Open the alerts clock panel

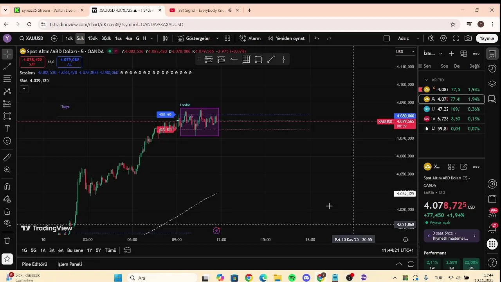point(492,69)
